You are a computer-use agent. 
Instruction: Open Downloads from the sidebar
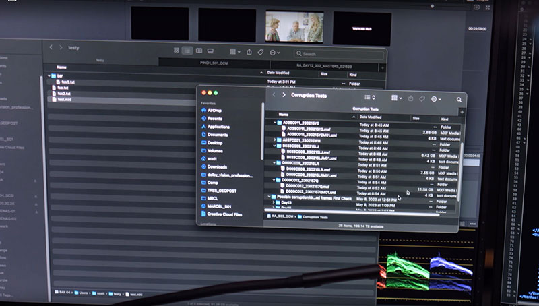tap(217, 166)
